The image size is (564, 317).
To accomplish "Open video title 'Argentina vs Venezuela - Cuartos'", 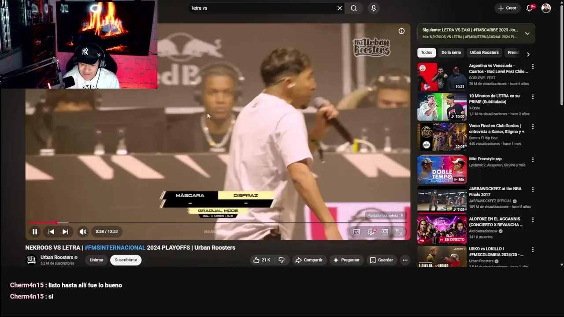I will (498, 69).
